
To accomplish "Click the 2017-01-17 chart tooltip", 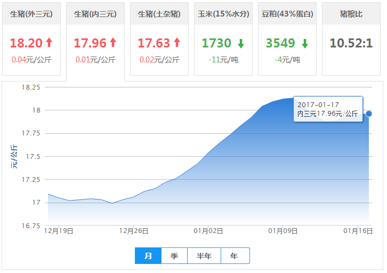I will (328, 109).
